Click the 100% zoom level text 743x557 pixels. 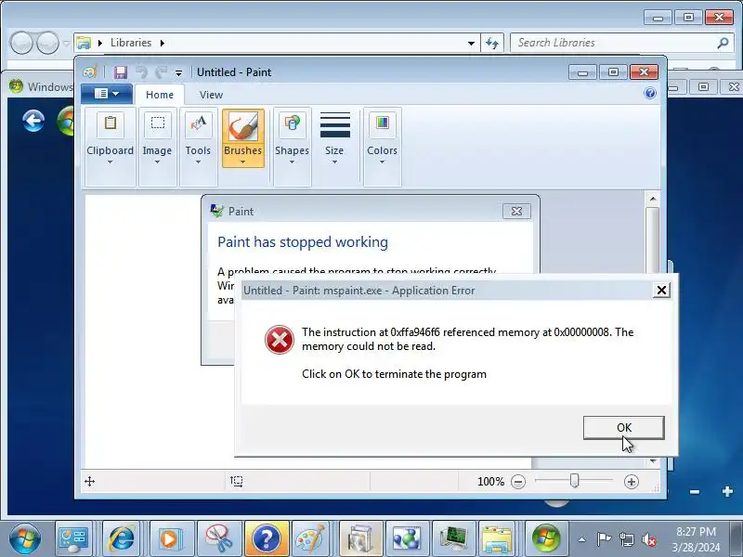click(491, 482)
